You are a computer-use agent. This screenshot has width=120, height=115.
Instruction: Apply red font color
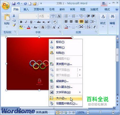(29, 27)
